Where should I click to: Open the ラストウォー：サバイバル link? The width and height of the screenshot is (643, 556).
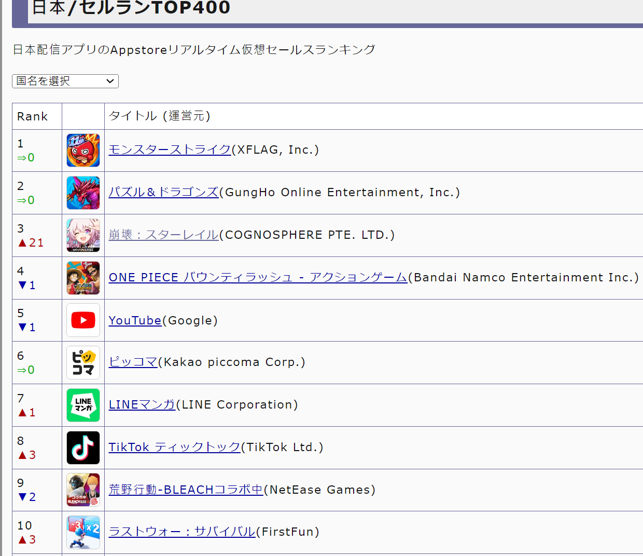[182, 532]
